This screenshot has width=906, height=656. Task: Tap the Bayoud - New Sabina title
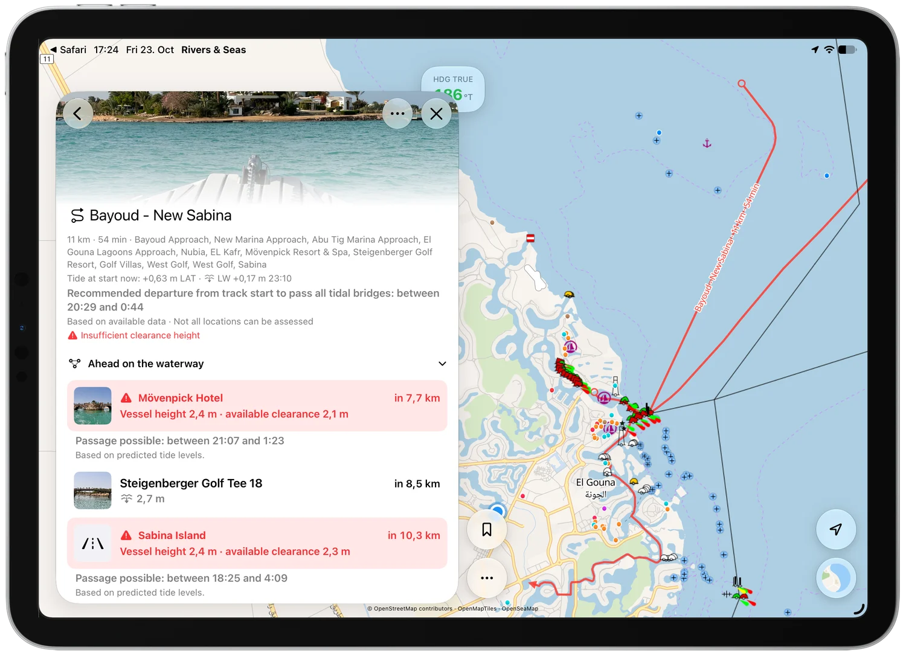[x=161, y=216]
